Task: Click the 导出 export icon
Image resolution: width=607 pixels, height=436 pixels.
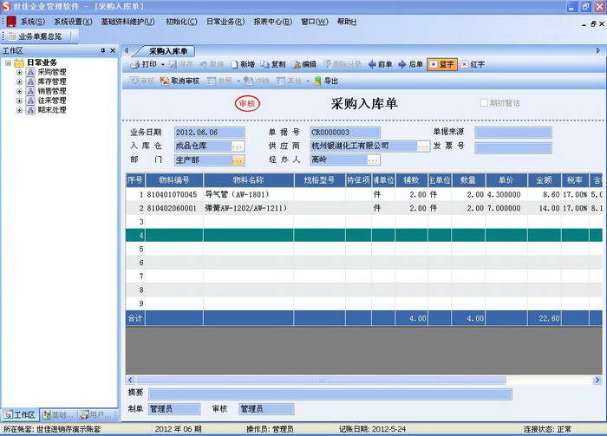Action: [x=318, y=81]
